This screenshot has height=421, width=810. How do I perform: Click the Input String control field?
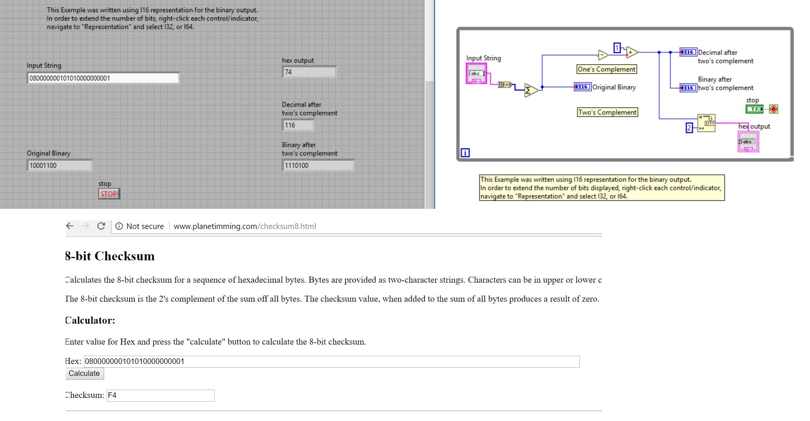(x=103, y=78)
